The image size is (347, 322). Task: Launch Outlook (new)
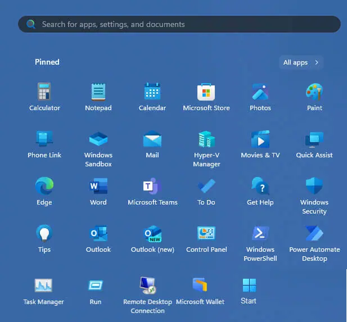point(152,238)
